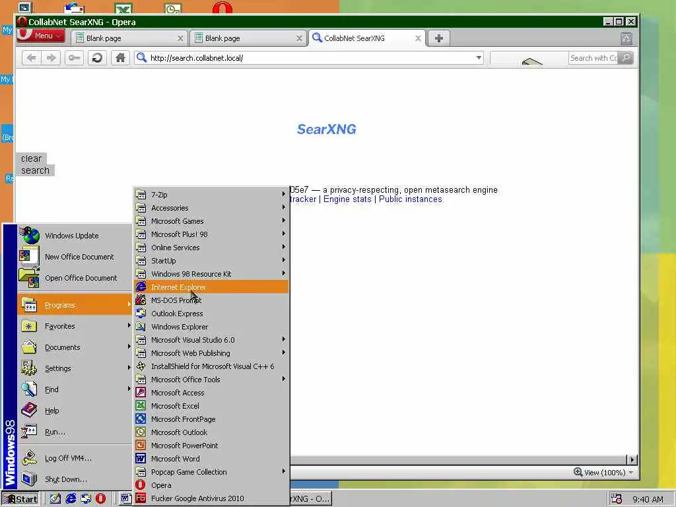Open the tracker link
676x507 pixels.
(x=303, y=199)
